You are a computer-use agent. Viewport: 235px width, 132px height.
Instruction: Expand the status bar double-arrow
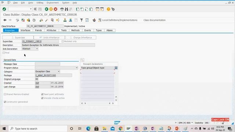click(176, 123)
